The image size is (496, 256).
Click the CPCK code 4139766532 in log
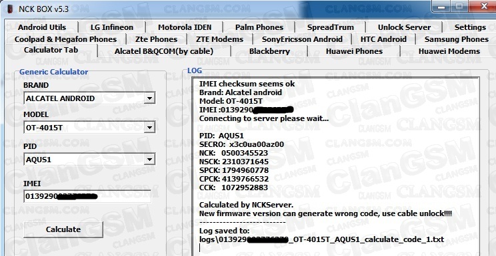tap(245, 179)
